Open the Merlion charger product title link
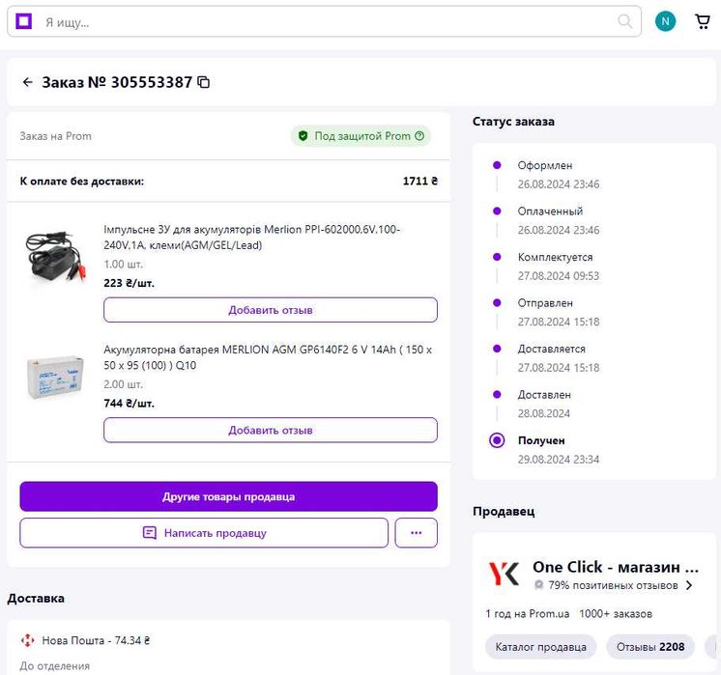Viewport: 721px width, 675px height. coord(251,237)
